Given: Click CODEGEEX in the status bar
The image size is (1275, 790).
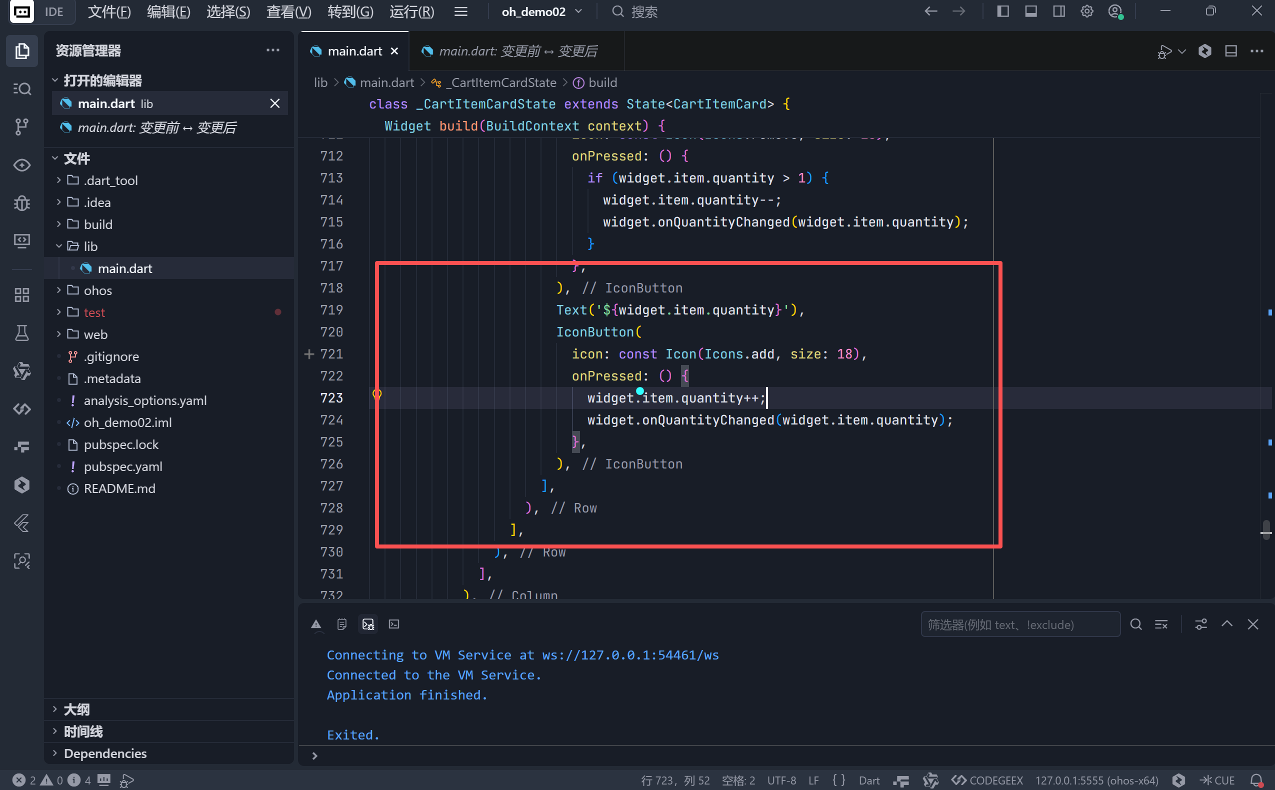Looking at the screenshot, I should (x=986, y=780).
